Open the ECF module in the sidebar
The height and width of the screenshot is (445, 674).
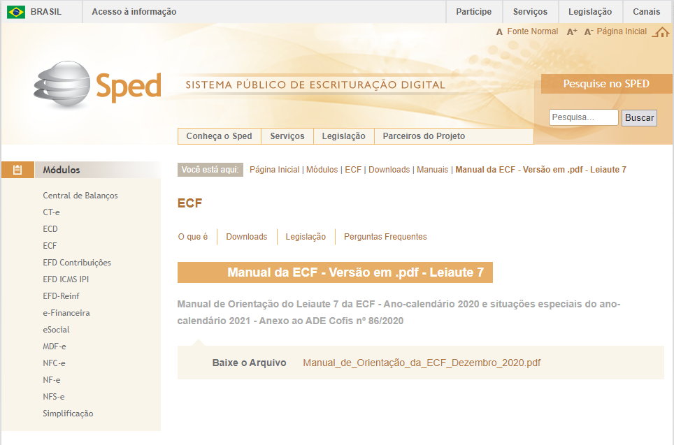click(x=50, y=246)
